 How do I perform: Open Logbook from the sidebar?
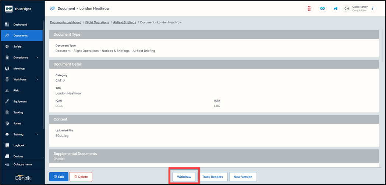tap(21, 145)
